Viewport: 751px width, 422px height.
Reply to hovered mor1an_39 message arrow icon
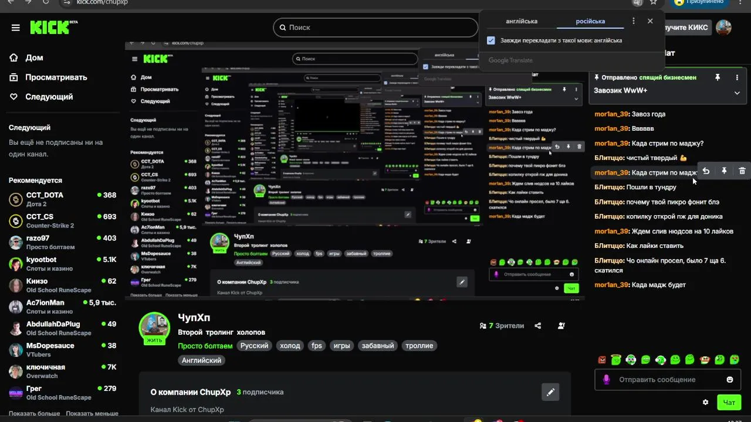[706, 171]
